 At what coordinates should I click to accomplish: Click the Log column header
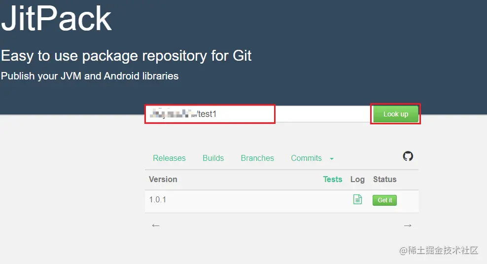pyautogui.click(x=357, y=180)
